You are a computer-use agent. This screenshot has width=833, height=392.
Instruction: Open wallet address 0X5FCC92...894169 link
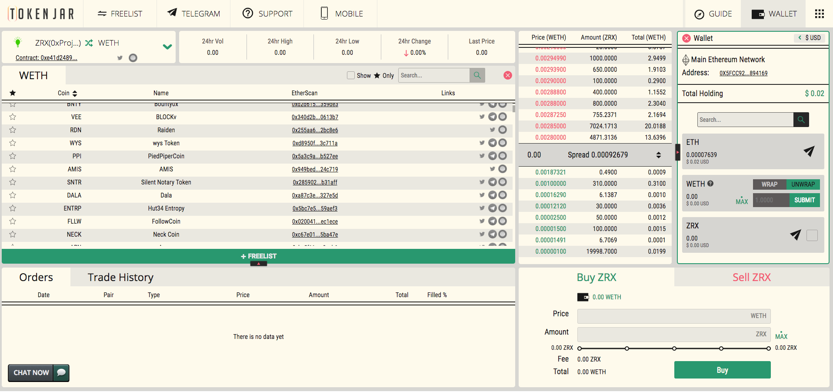(x=743, y=73)
